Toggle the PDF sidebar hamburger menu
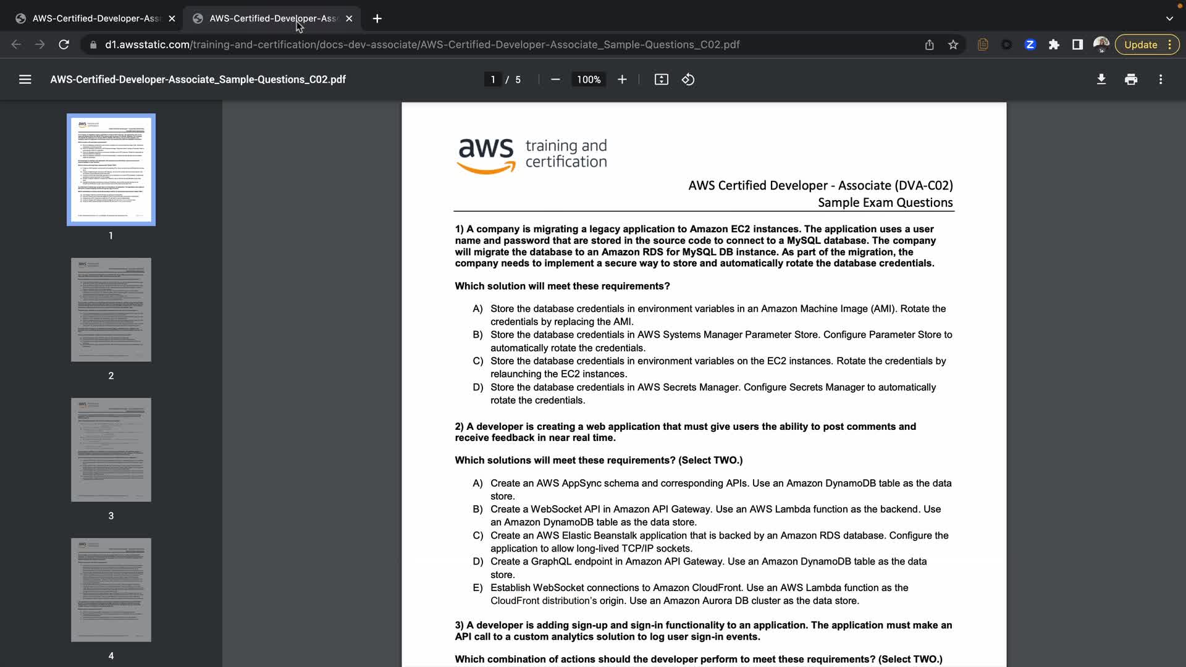1186x667 pixels. point(25,80)
